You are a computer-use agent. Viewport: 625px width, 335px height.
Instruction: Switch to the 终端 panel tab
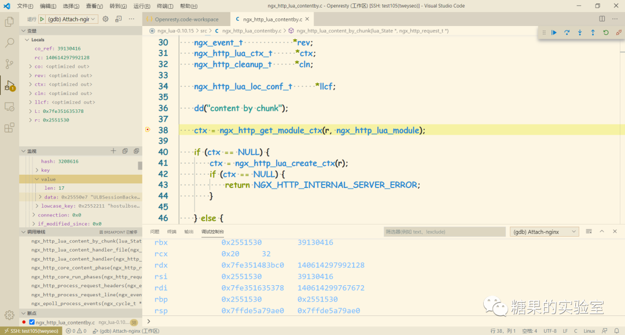(171, 231)
